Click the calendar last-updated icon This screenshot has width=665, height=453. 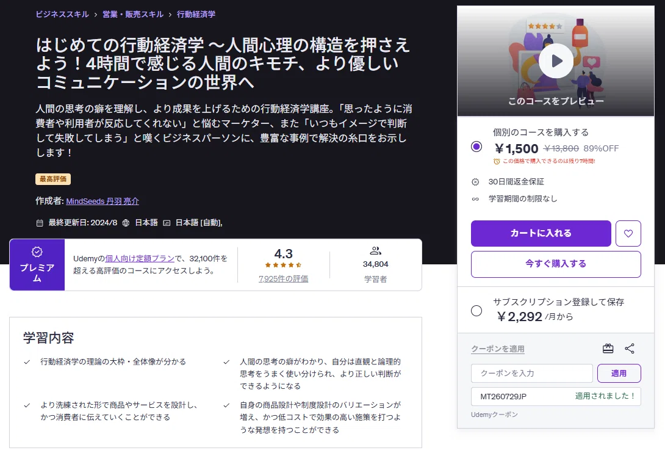point(40,223)
